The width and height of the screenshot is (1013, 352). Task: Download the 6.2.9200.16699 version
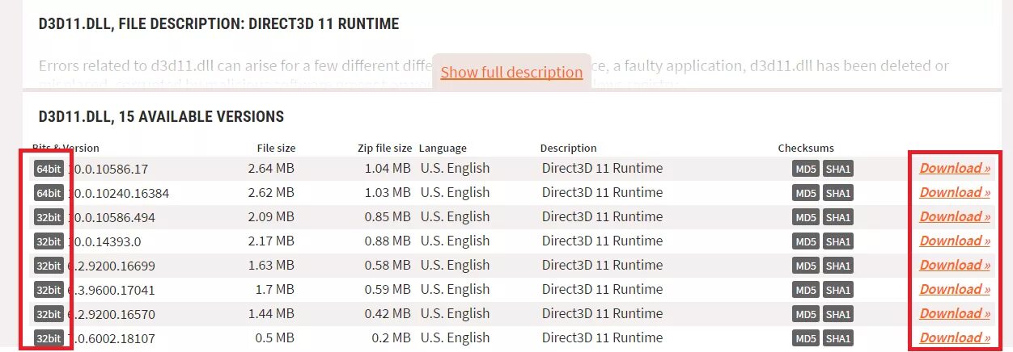pyautogui.click(x=955, y=265)
